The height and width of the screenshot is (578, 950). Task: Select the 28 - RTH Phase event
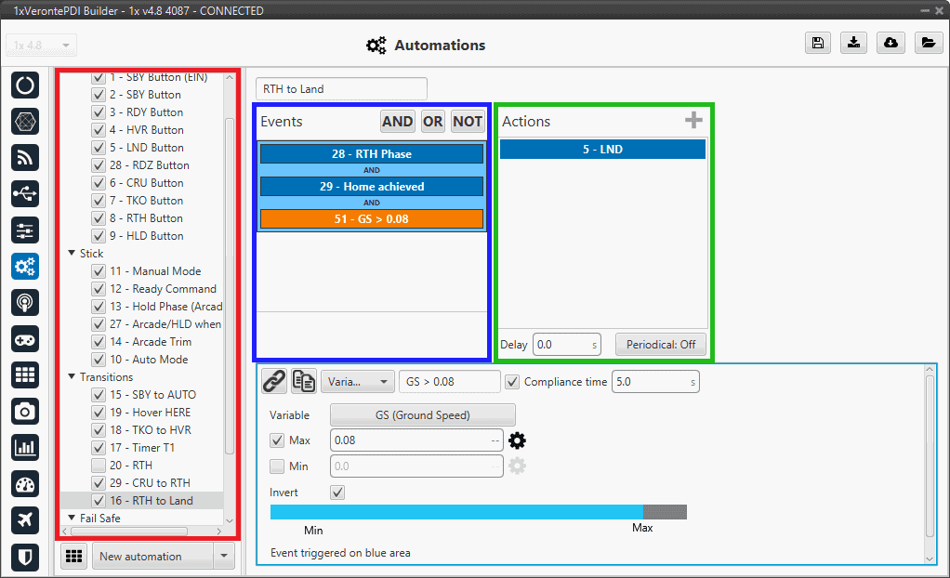click(x=371, y=154)
